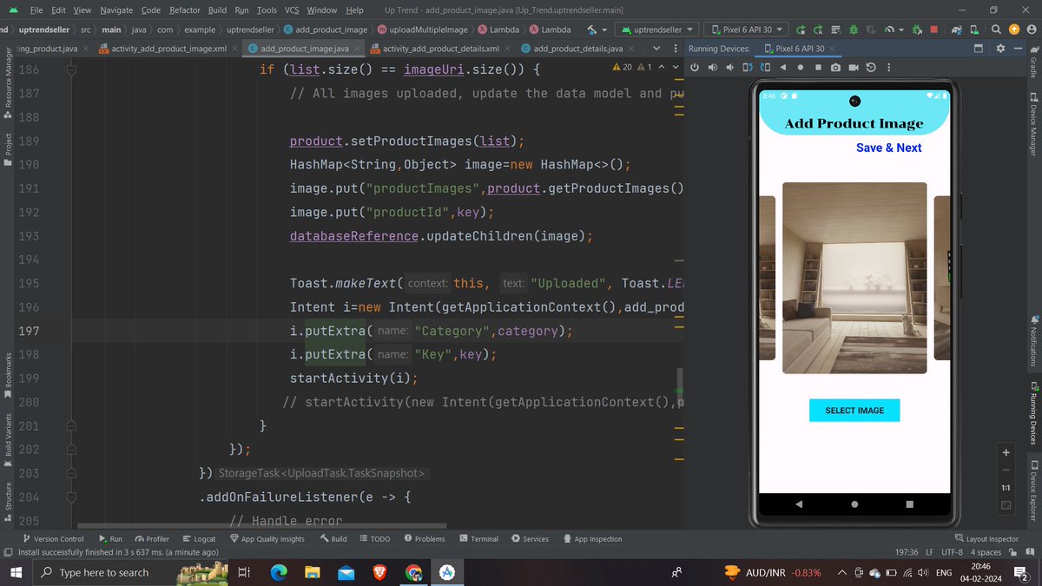Open the File menu
The width and height of the screenshot is (1042, 586).
click(x=36, y=10)
